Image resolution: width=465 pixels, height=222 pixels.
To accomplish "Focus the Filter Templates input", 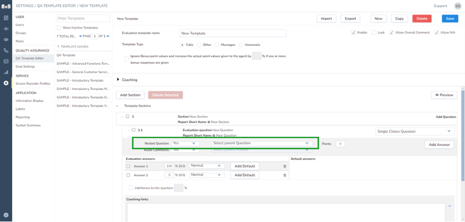I will coord(83,19).
